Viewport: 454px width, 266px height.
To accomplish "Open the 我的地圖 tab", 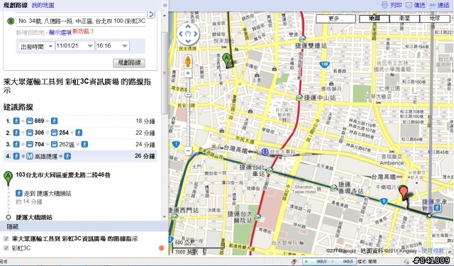I will click(x=43, y=5).
